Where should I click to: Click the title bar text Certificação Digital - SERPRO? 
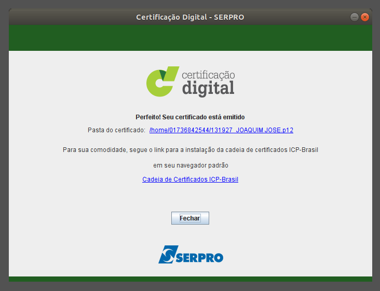[190, 17]
